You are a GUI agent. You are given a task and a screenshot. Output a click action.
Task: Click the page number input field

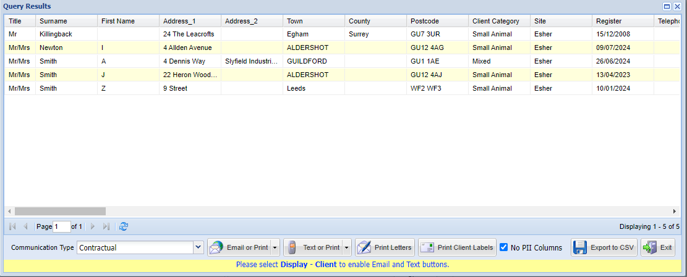[x=62, y=226]
